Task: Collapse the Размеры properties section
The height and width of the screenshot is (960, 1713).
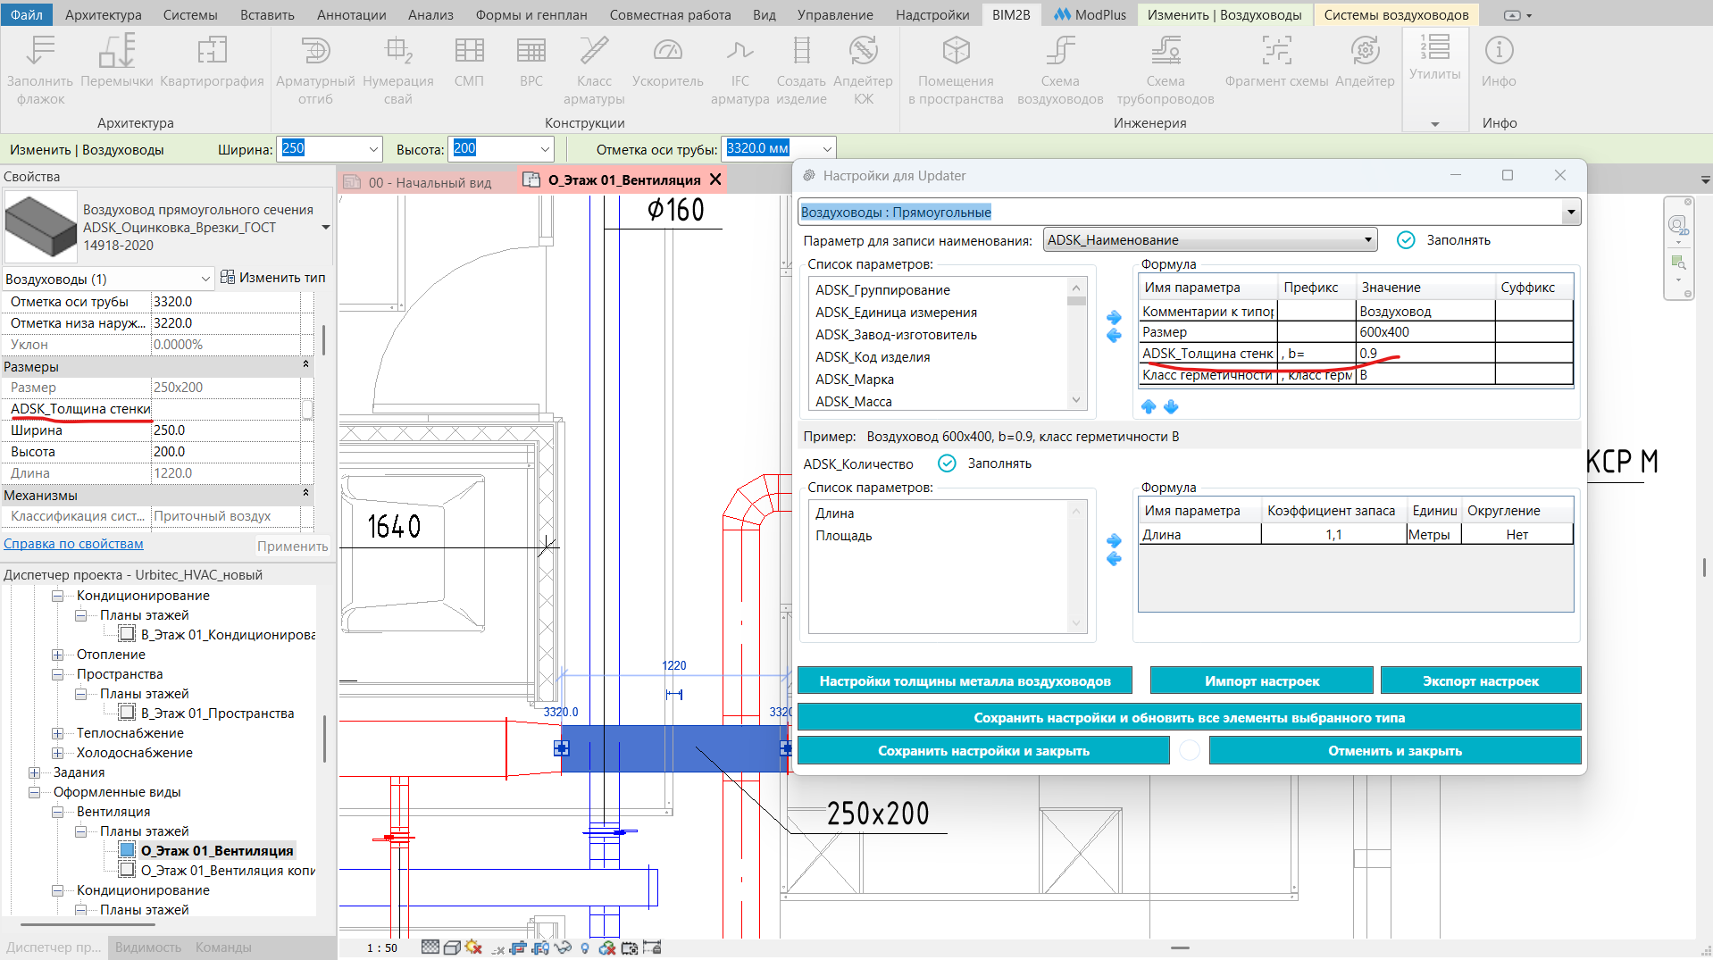Action: click(x=305, y=366)
